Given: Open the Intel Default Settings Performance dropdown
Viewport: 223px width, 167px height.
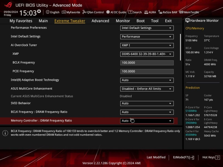Looking at the screenshot, I should point(147,37).
